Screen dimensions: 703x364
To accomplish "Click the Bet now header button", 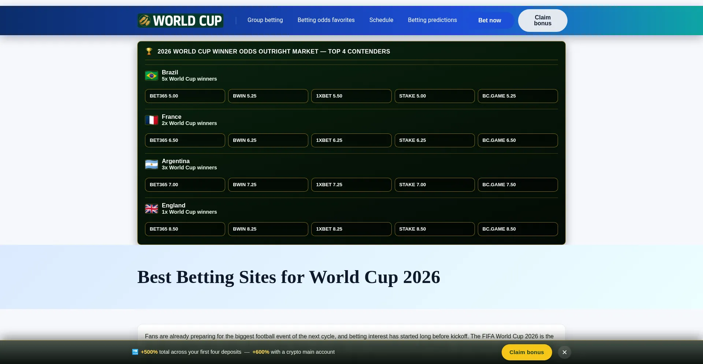I will (490, 21).
